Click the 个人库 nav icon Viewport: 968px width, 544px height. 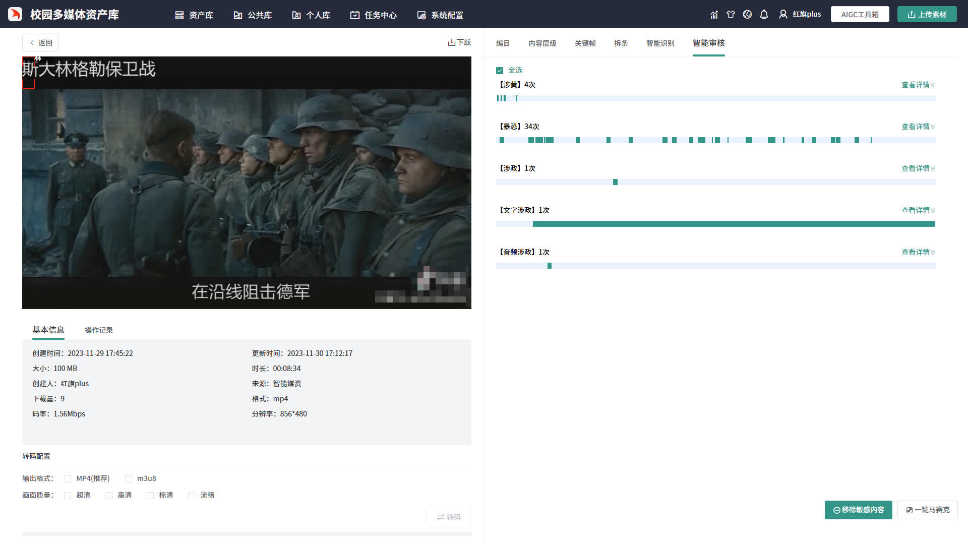point(296,15)
